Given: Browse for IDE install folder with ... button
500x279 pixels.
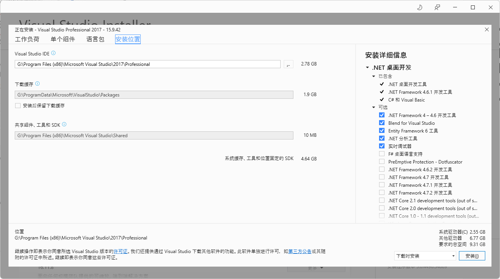Looking at the screenshot, I should 288,64.
